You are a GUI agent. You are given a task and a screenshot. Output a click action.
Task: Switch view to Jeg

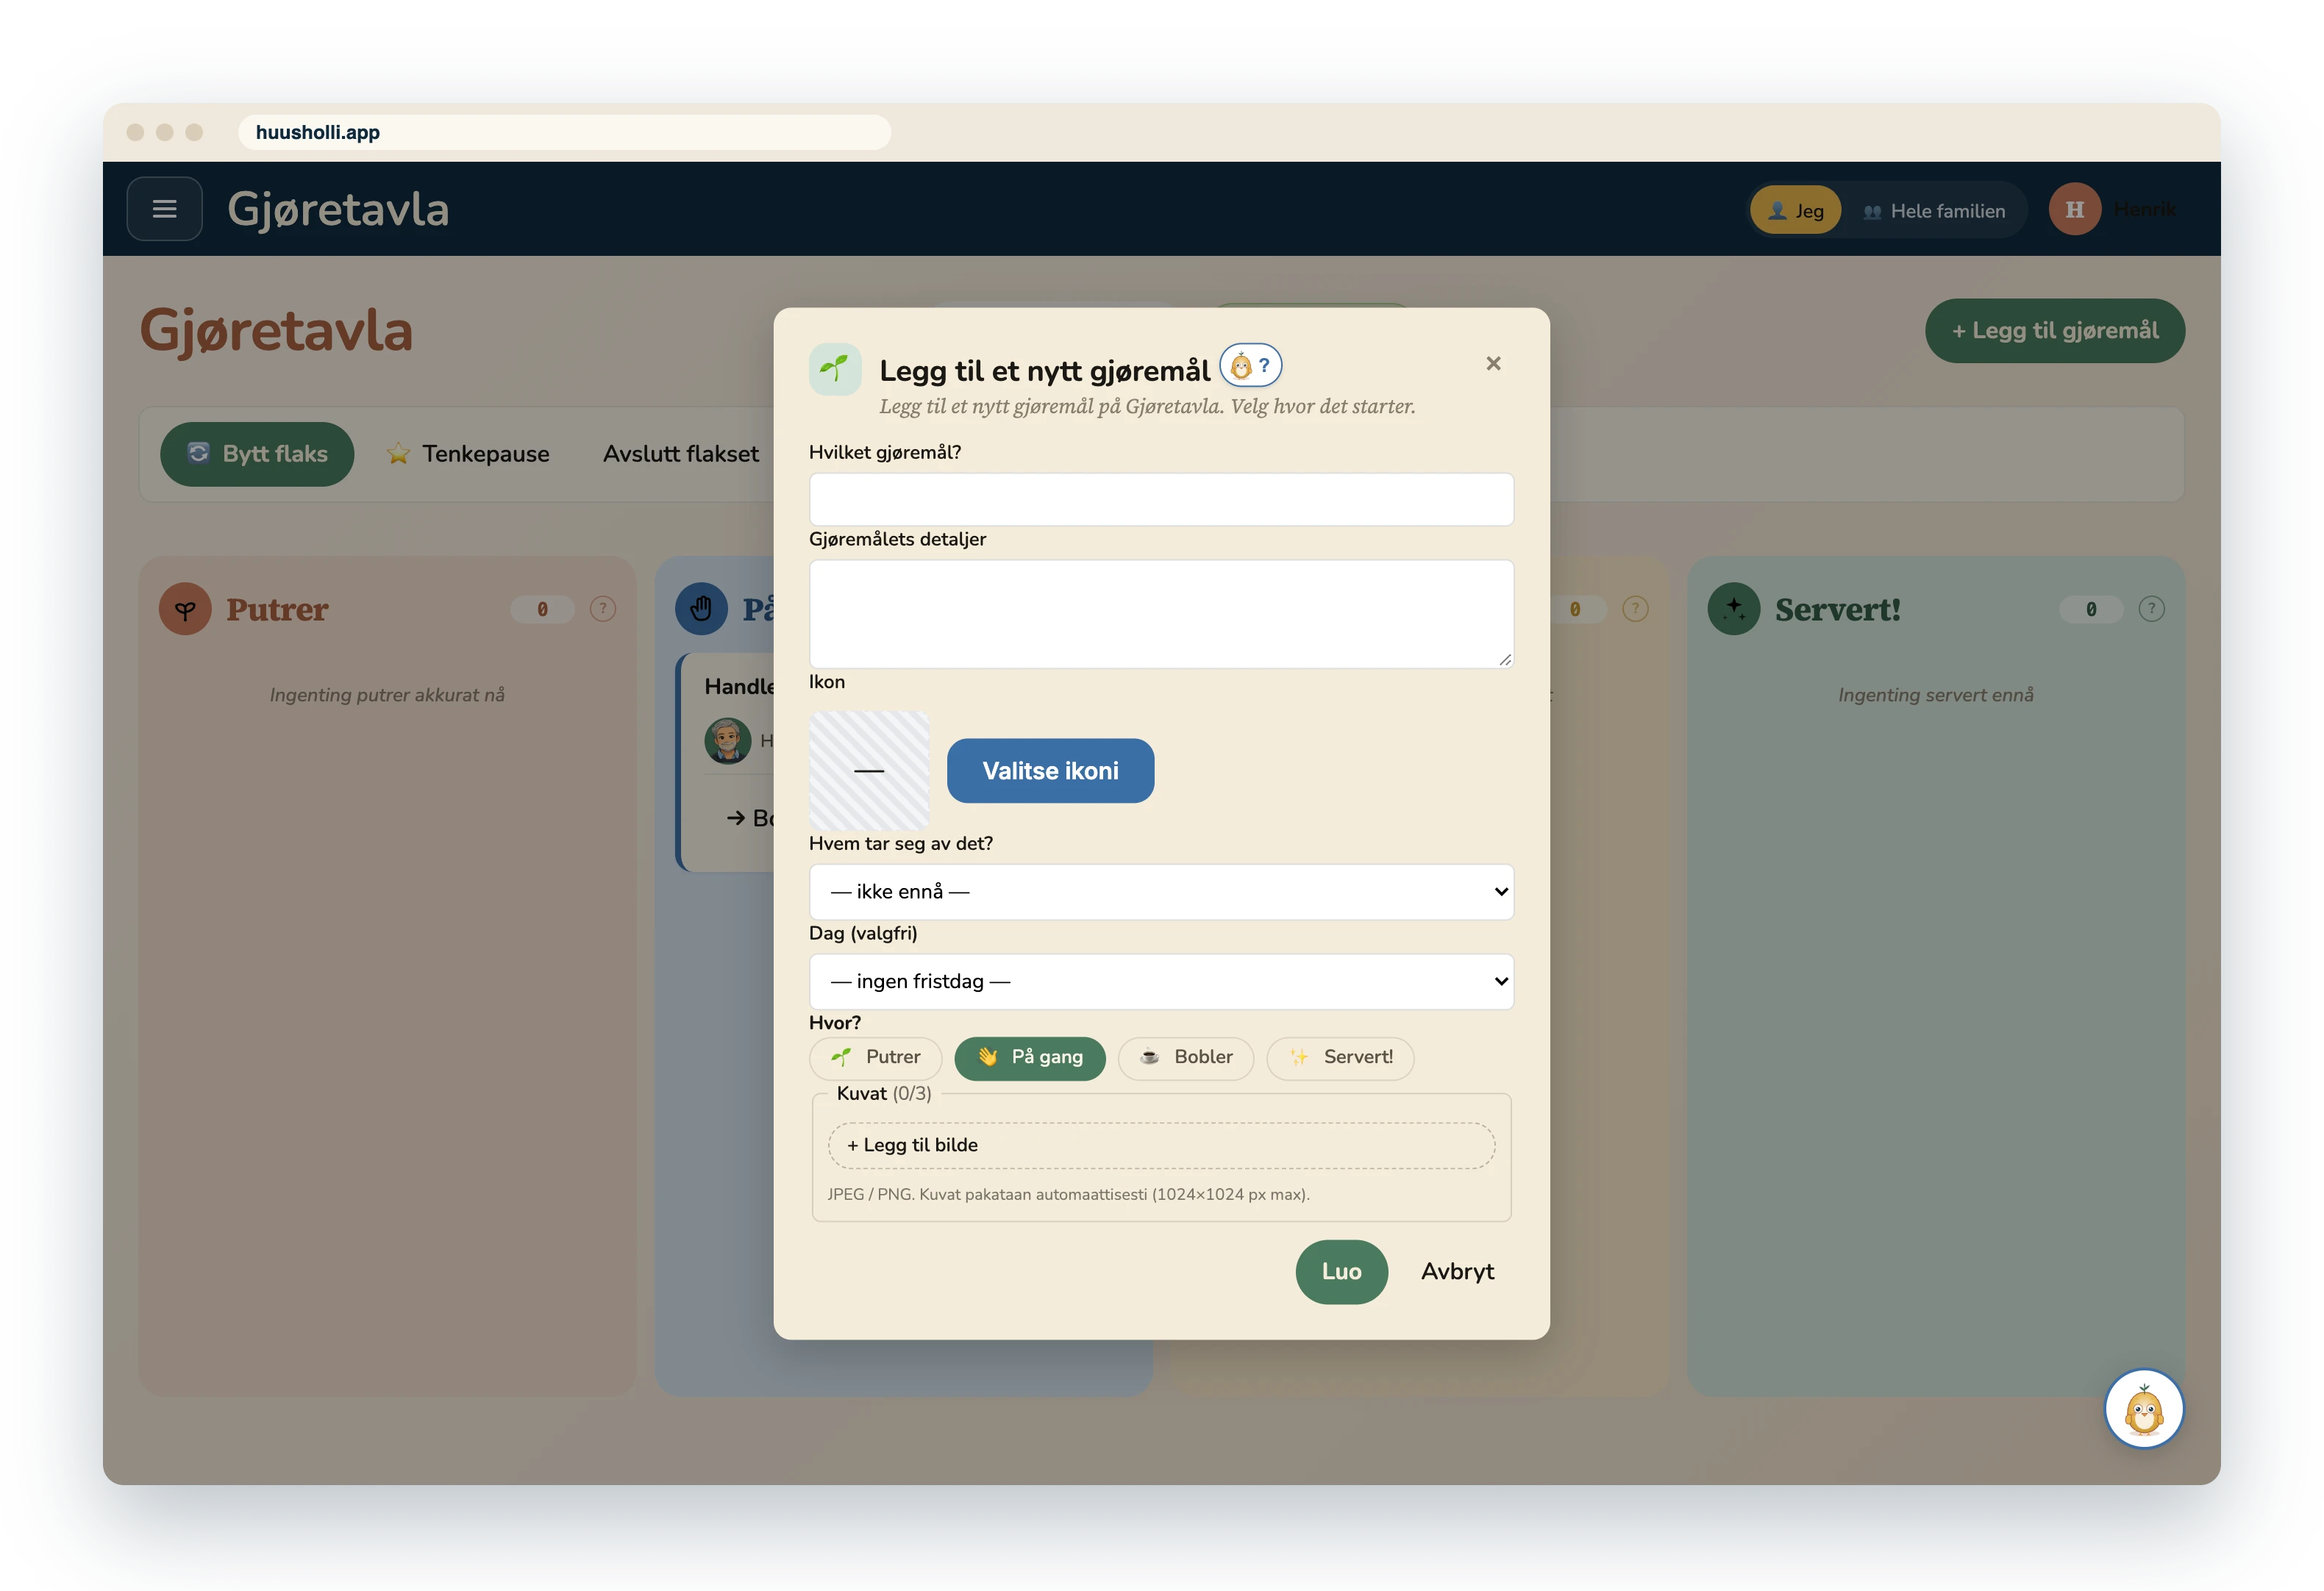(x=1795, y=211)
